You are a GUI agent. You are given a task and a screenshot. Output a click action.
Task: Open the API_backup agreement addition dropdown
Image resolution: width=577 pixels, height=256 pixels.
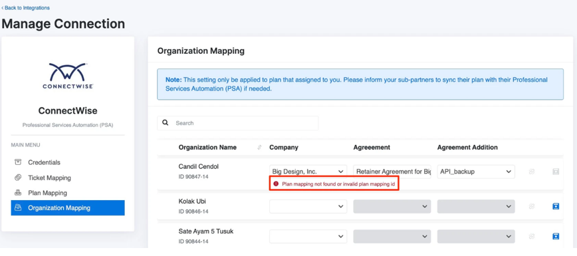click(476, 172)
